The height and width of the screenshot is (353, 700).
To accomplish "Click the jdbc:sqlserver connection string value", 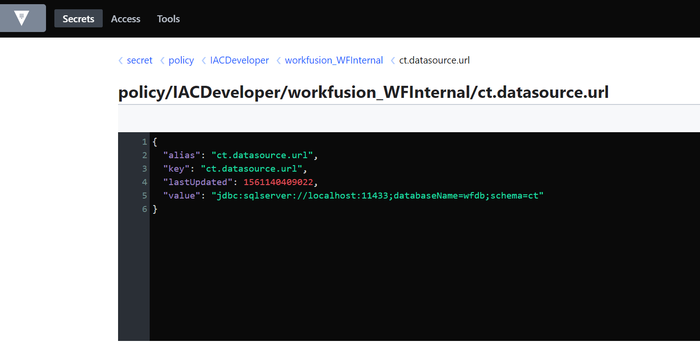I will pos(377,195).
